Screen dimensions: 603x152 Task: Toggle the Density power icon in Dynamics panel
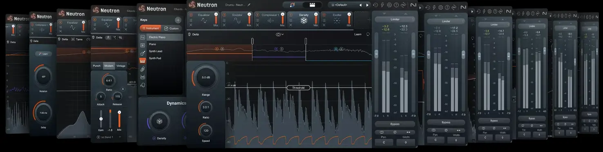[154, 139]
